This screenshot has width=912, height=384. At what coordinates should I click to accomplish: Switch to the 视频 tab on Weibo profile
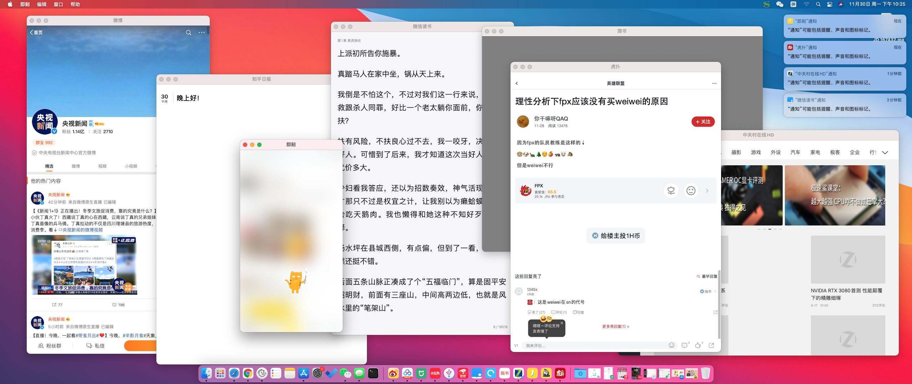[x=102, y=166]
